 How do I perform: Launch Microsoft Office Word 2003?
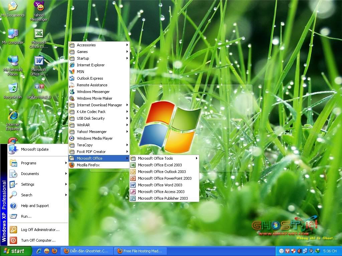pyautogui.click(x=160, y=185)
